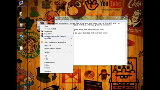This screenshot has height=90, width=160.
Task: Click WinRAR icon beside Extract files
Action: (42, 31)
